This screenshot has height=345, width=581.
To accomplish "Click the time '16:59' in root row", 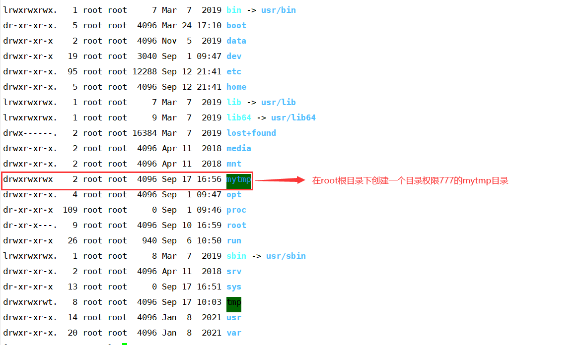I will (x=209, y=225).
